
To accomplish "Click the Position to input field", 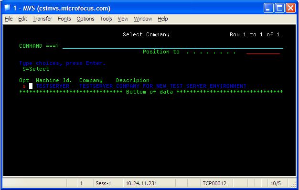I will (263, 52).
